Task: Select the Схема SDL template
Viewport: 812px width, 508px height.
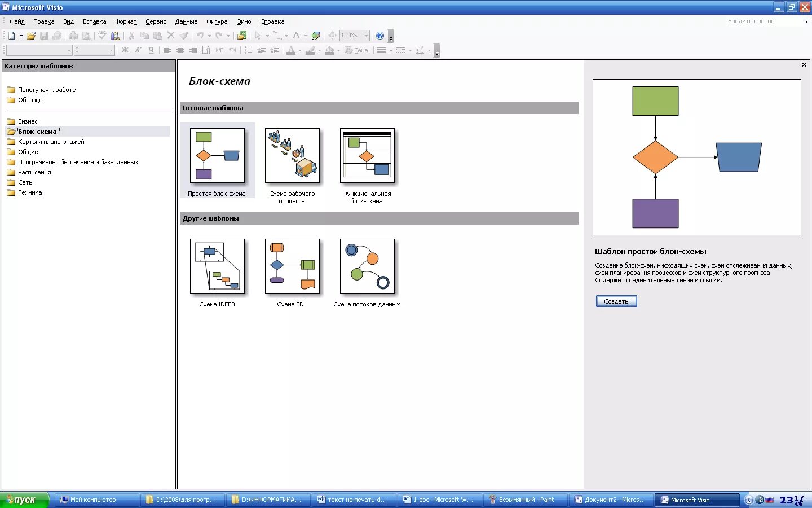Action: [x=292, y=266]
